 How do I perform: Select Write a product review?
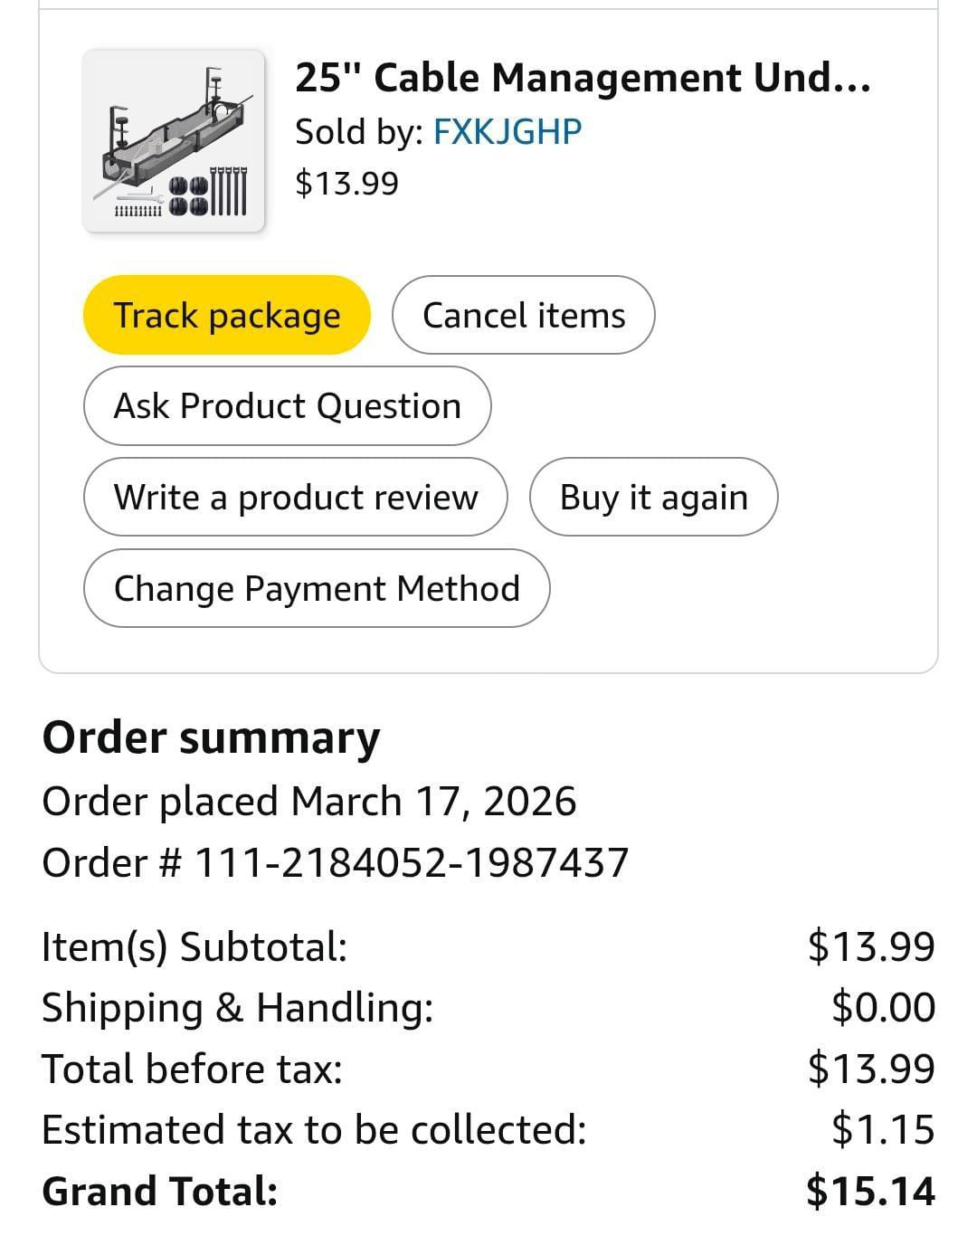coord(296,498)
